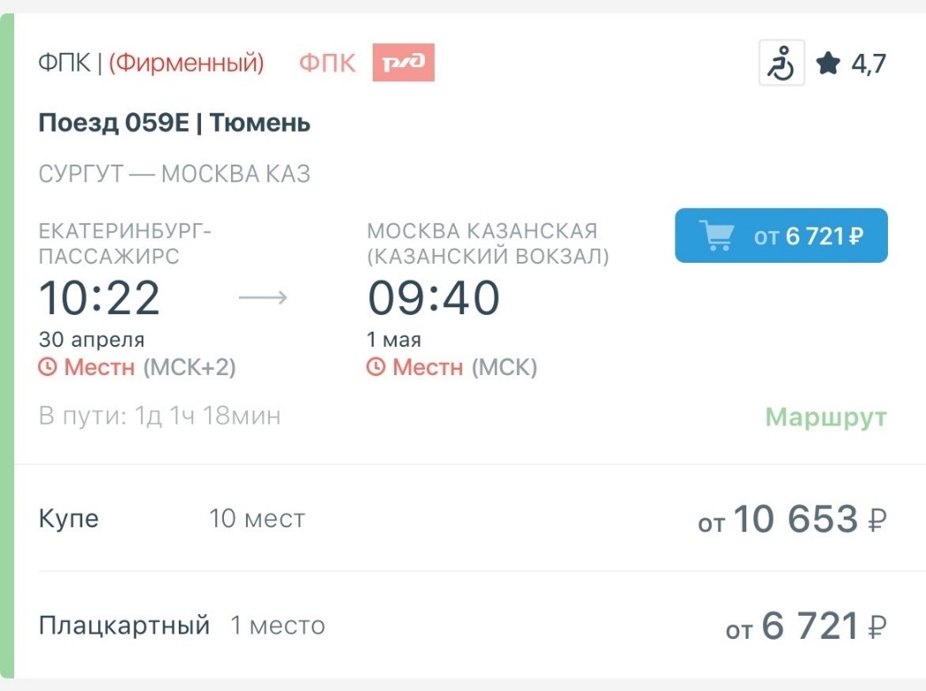Click the wheelchair accessibility icon
Image resolution: width=926 pixels, height=691 pixels.
[782, 63]
